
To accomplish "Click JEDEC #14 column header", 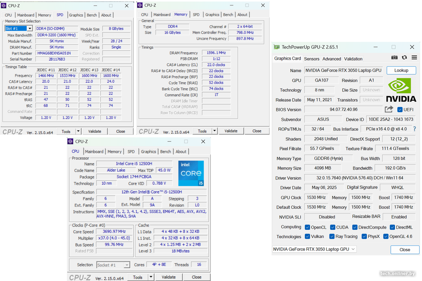I will 111,70.
